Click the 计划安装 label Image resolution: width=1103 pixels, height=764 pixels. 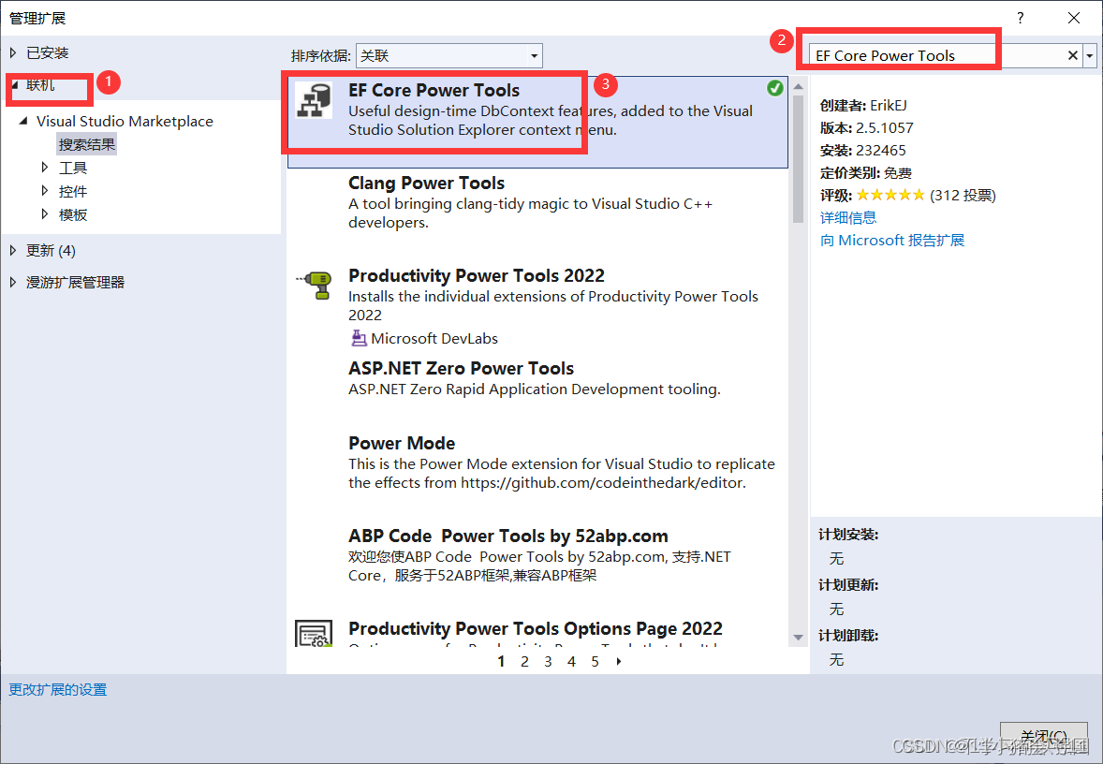click(848, 535)
